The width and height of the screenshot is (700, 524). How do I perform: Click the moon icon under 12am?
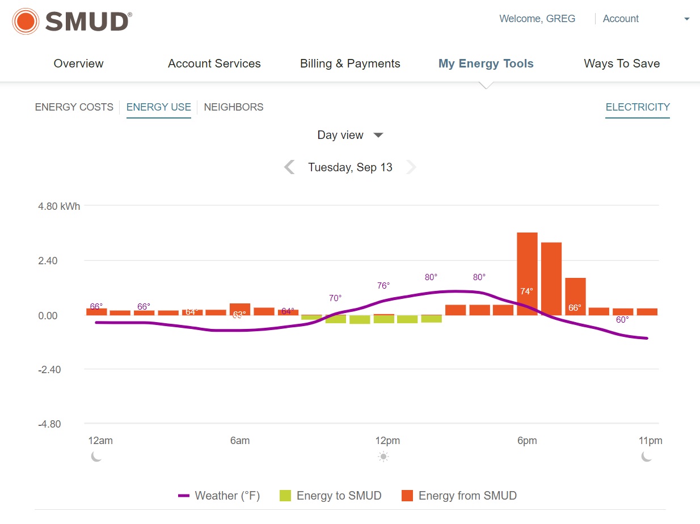tap(96, 457)
